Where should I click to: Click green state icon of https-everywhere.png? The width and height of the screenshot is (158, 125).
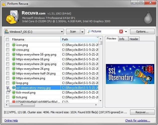point(14,78)
